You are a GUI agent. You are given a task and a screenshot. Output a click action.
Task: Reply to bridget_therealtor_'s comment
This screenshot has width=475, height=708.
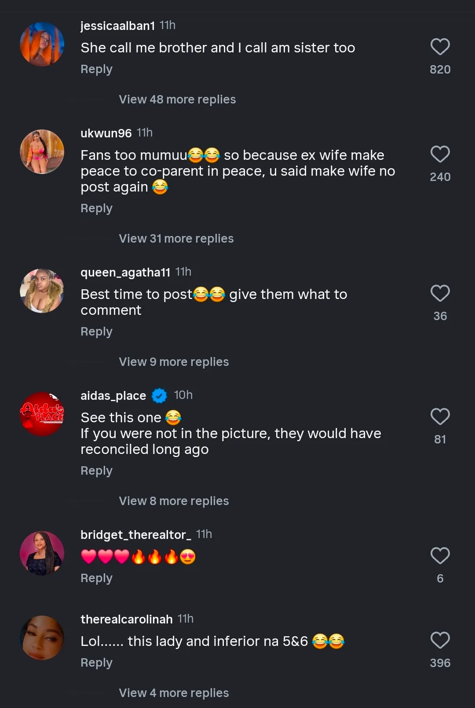coord(96,578)
